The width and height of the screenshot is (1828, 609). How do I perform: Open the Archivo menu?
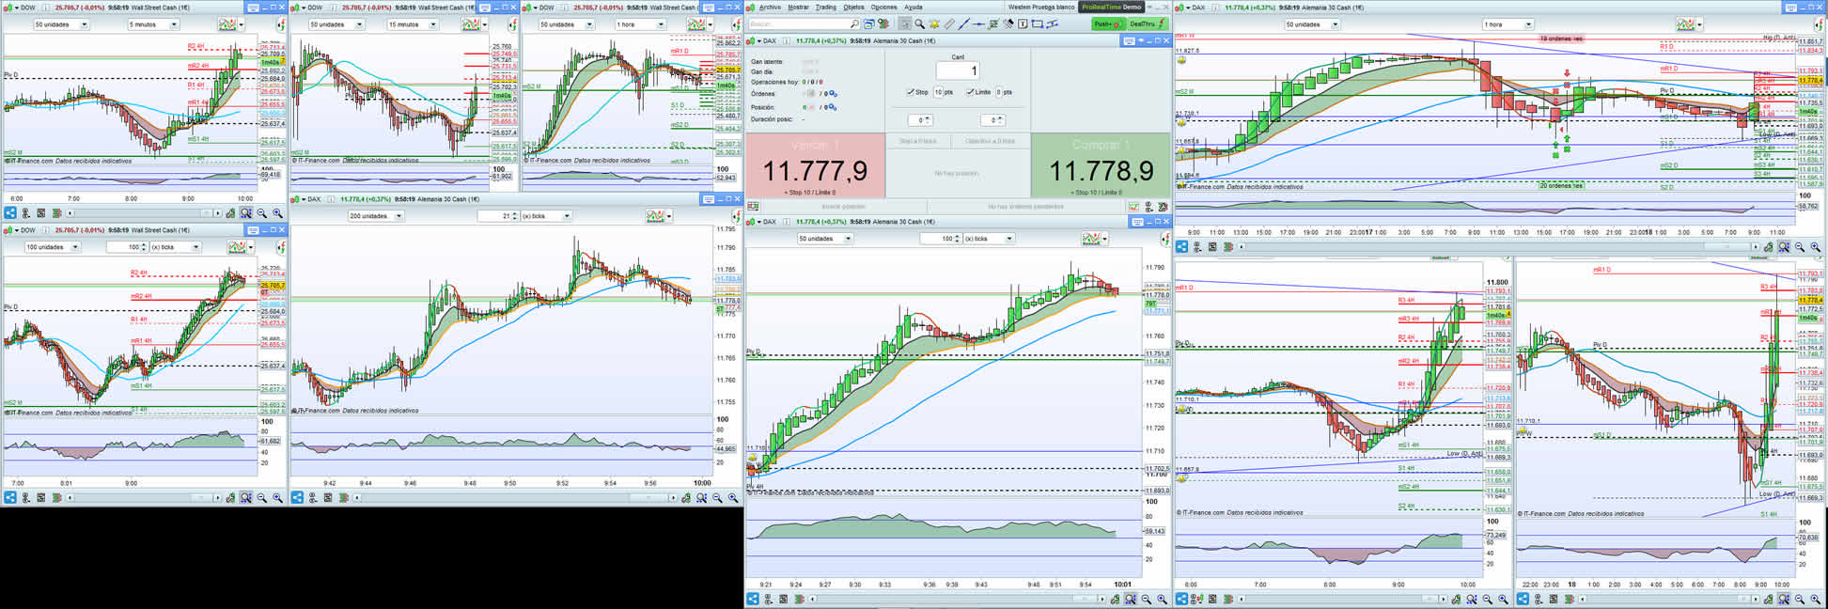[x=770, y=7]
